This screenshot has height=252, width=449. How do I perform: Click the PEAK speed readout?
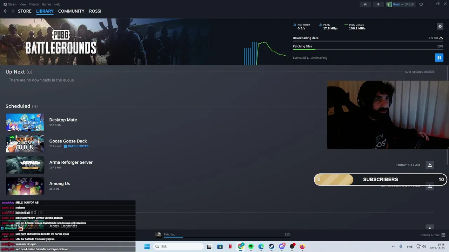click(328, 27)
